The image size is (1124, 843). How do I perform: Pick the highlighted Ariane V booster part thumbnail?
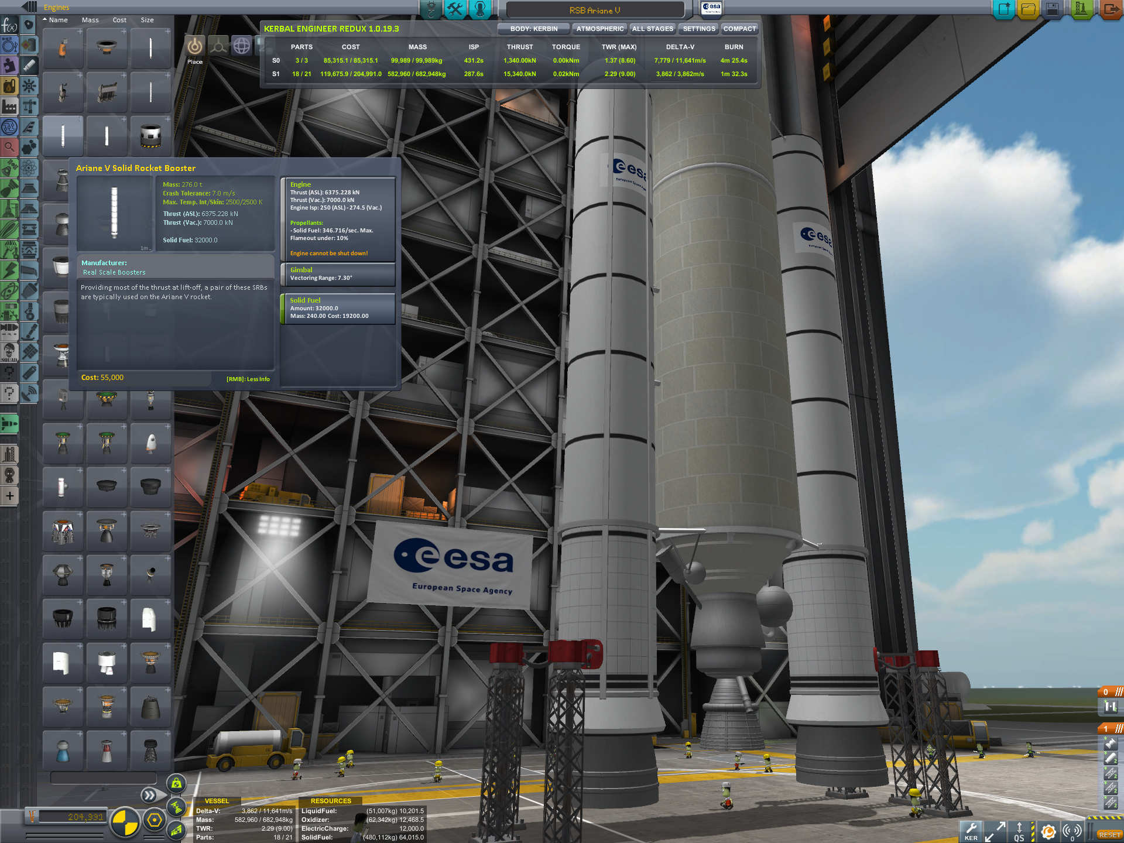(x=63, y=135)
